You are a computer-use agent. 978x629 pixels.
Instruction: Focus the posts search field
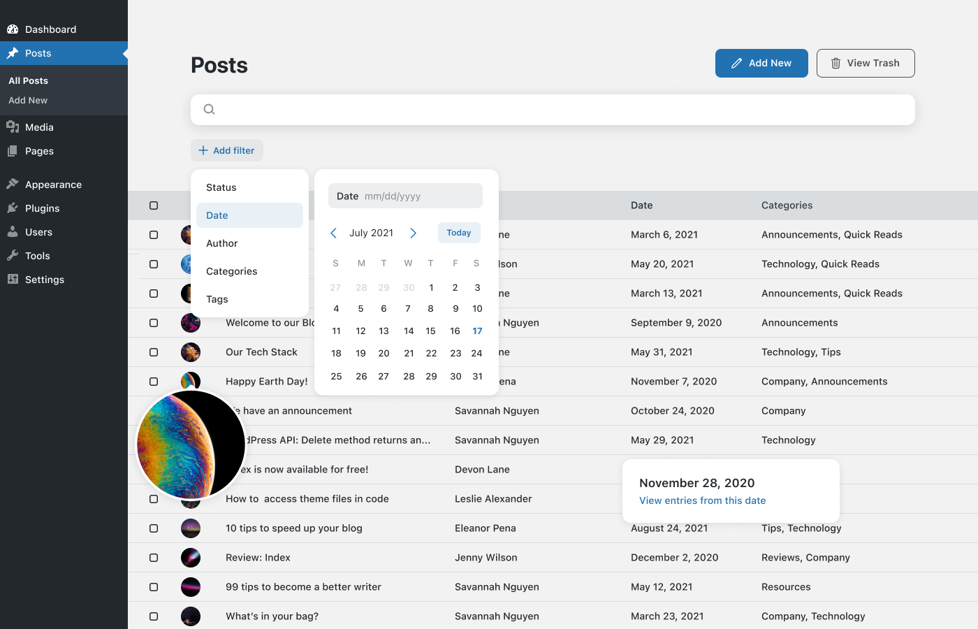[553, 110]
